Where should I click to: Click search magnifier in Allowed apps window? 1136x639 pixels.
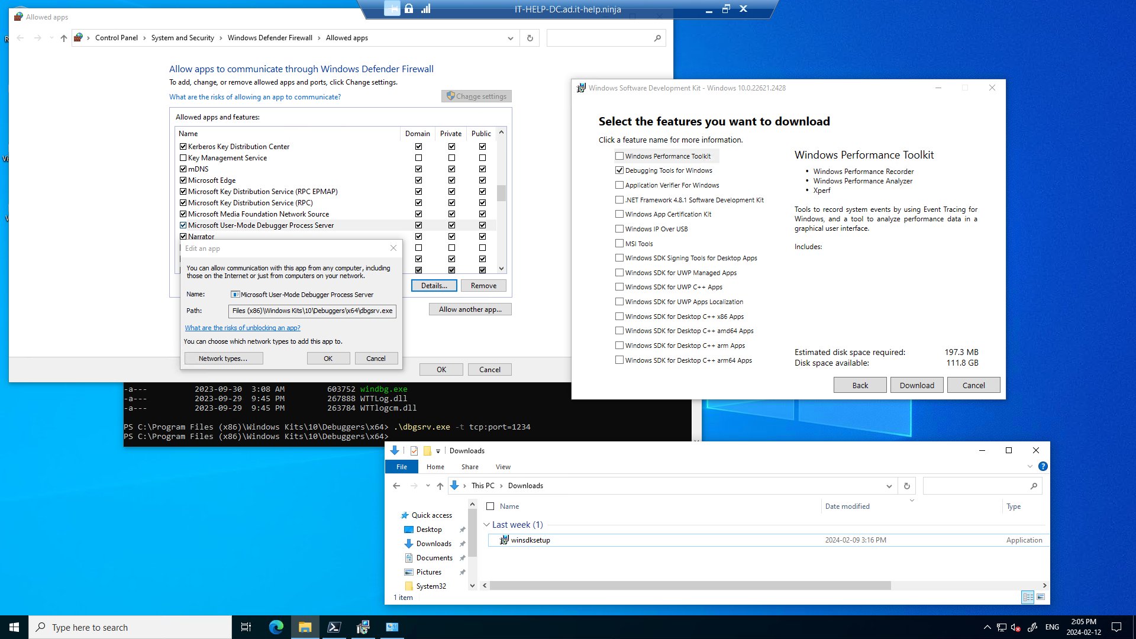[657, 38]
